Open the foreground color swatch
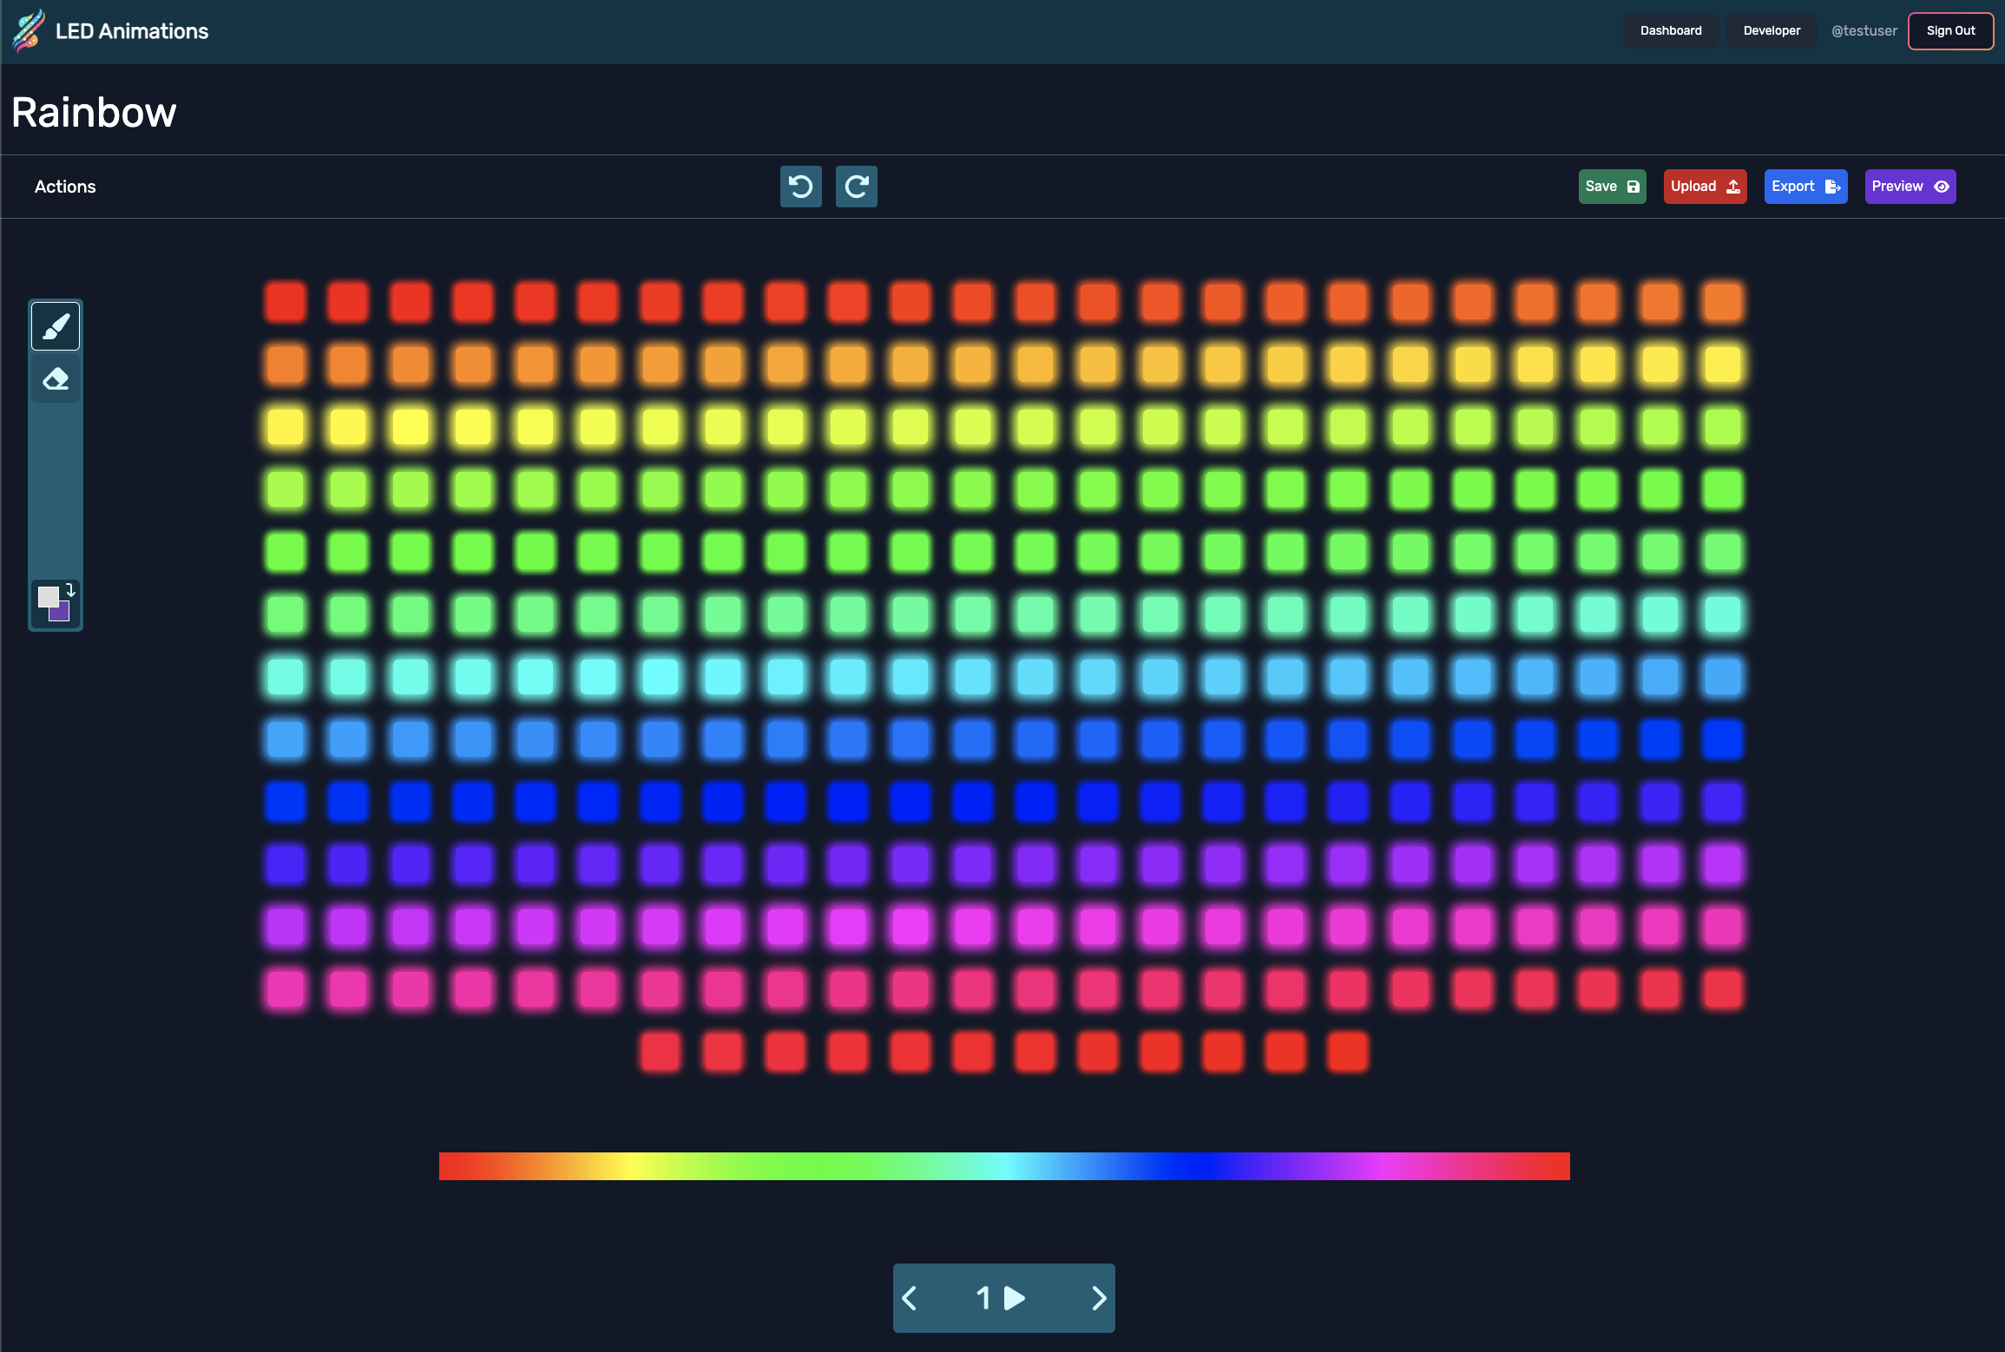Viewport: 2005px width, 1352px height. (47, 595)
